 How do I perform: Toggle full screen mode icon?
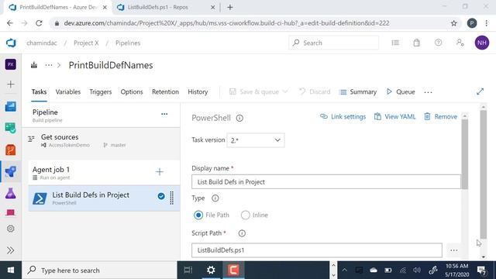point(480,91)
